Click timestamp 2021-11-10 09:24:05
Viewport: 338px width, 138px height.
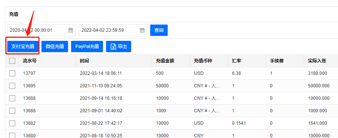(x=101, y=86)
